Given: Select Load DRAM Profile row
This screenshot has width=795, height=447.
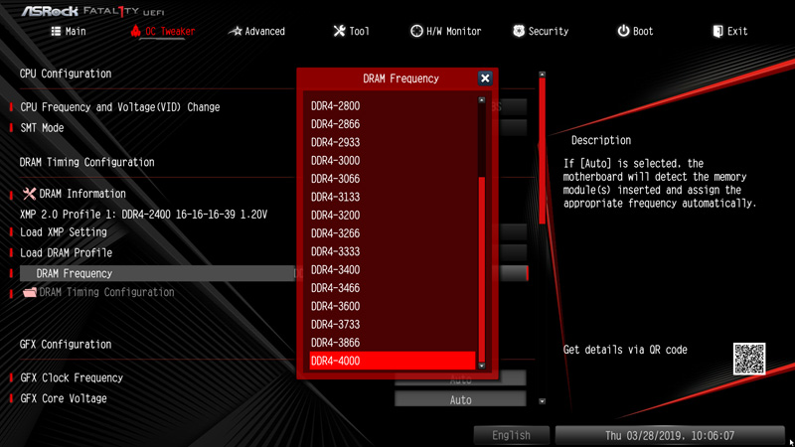Looking at the screenshot, I should pyautogui.click(x=66, y=253).
